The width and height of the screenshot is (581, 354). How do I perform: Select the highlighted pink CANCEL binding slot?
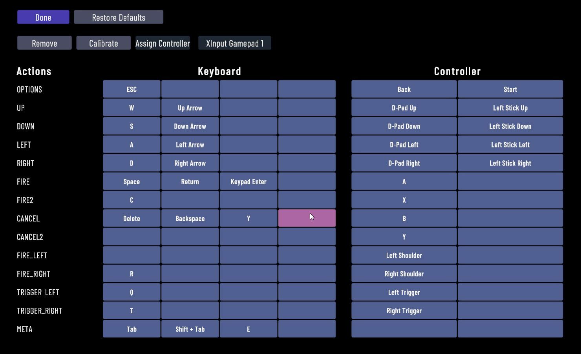307,218
